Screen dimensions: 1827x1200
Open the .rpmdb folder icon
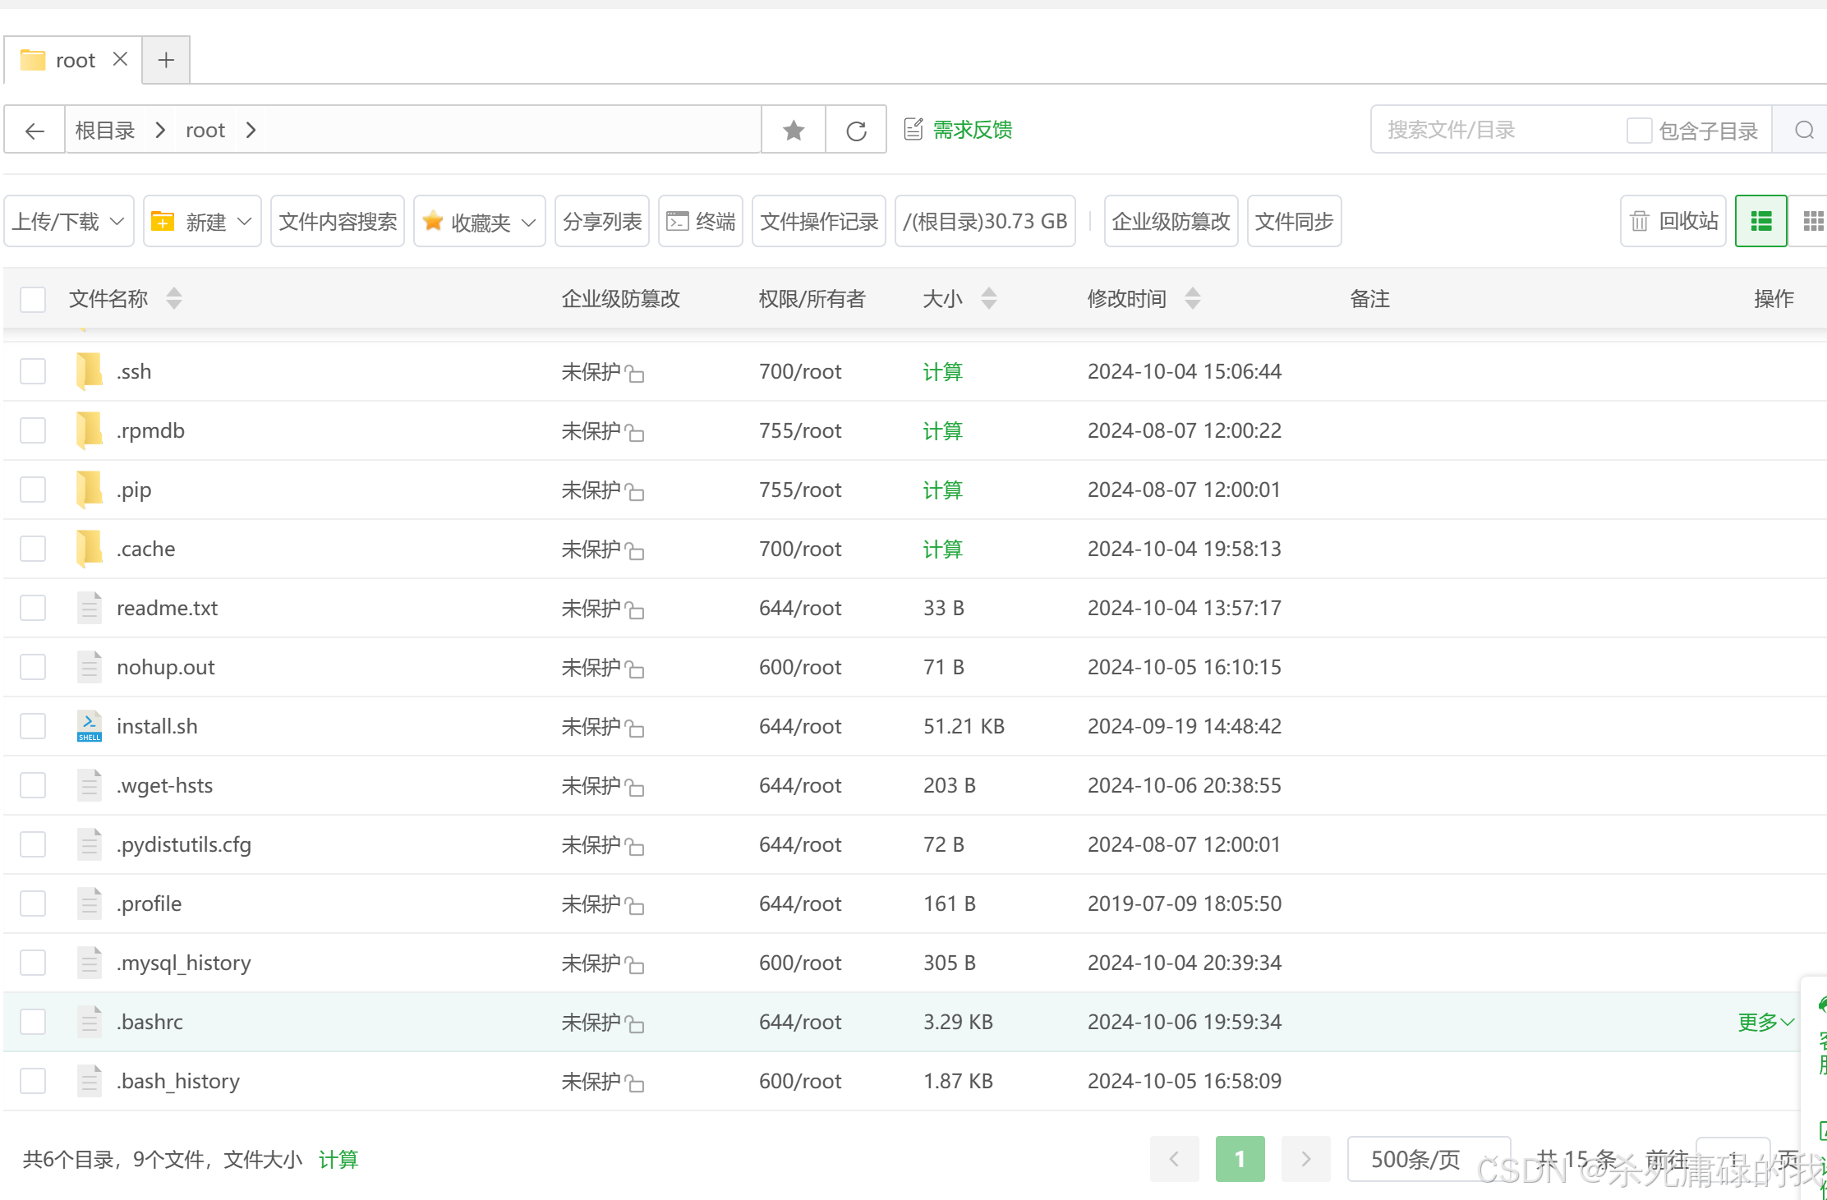click(x=89, y=430)
